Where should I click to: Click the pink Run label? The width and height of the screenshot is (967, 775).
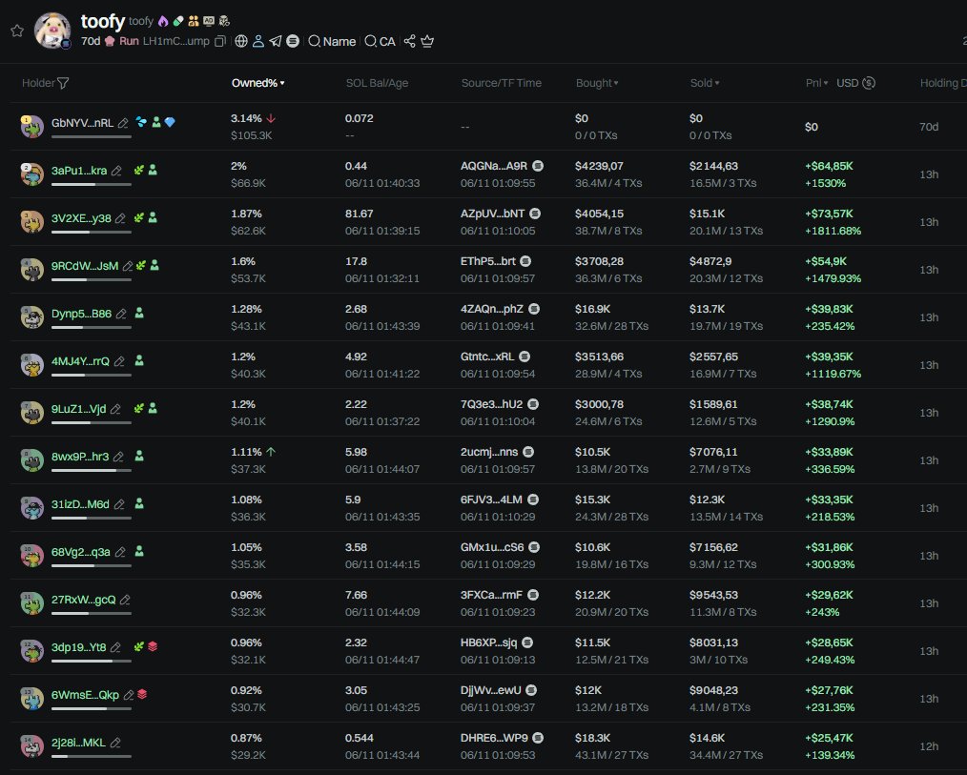129,41
